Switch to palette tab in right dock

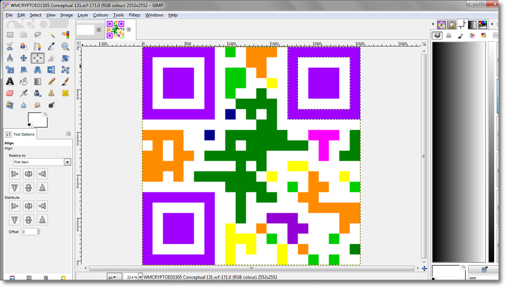click(483, 24)
